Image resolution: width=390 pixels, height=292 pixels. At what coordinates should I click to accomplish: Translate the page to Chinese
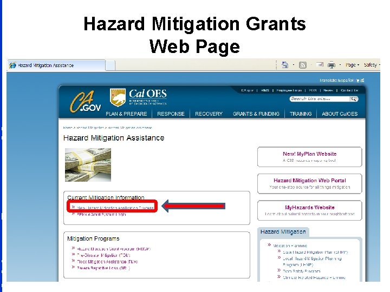(x=360, y=80)
